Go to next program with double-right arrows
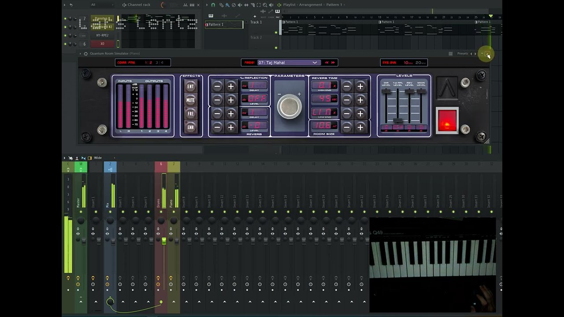The height and width of the screenshot is (317, 564). pyautogui.click(x=333, y=63)
